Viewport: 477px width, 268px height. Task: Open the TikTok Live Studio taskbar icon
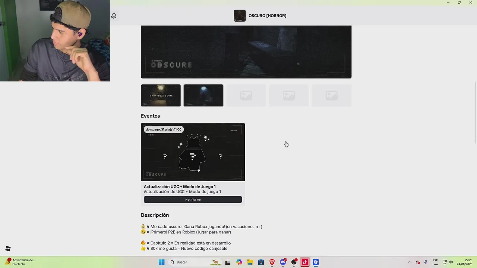(x=305, y=262)
